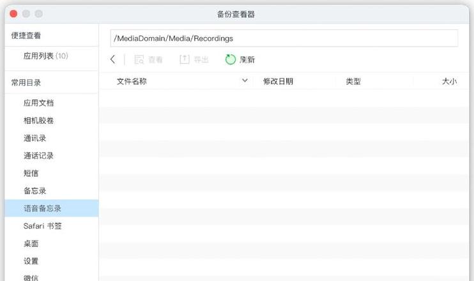Go back with the left arrow icon
Image resolution: width=474 pixels, height=281 pixels.
tap(113, 59)
